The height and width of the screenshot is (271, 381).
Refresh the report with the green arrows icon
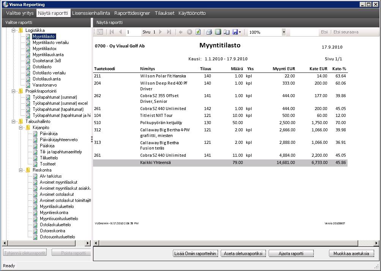coord(198,32)
